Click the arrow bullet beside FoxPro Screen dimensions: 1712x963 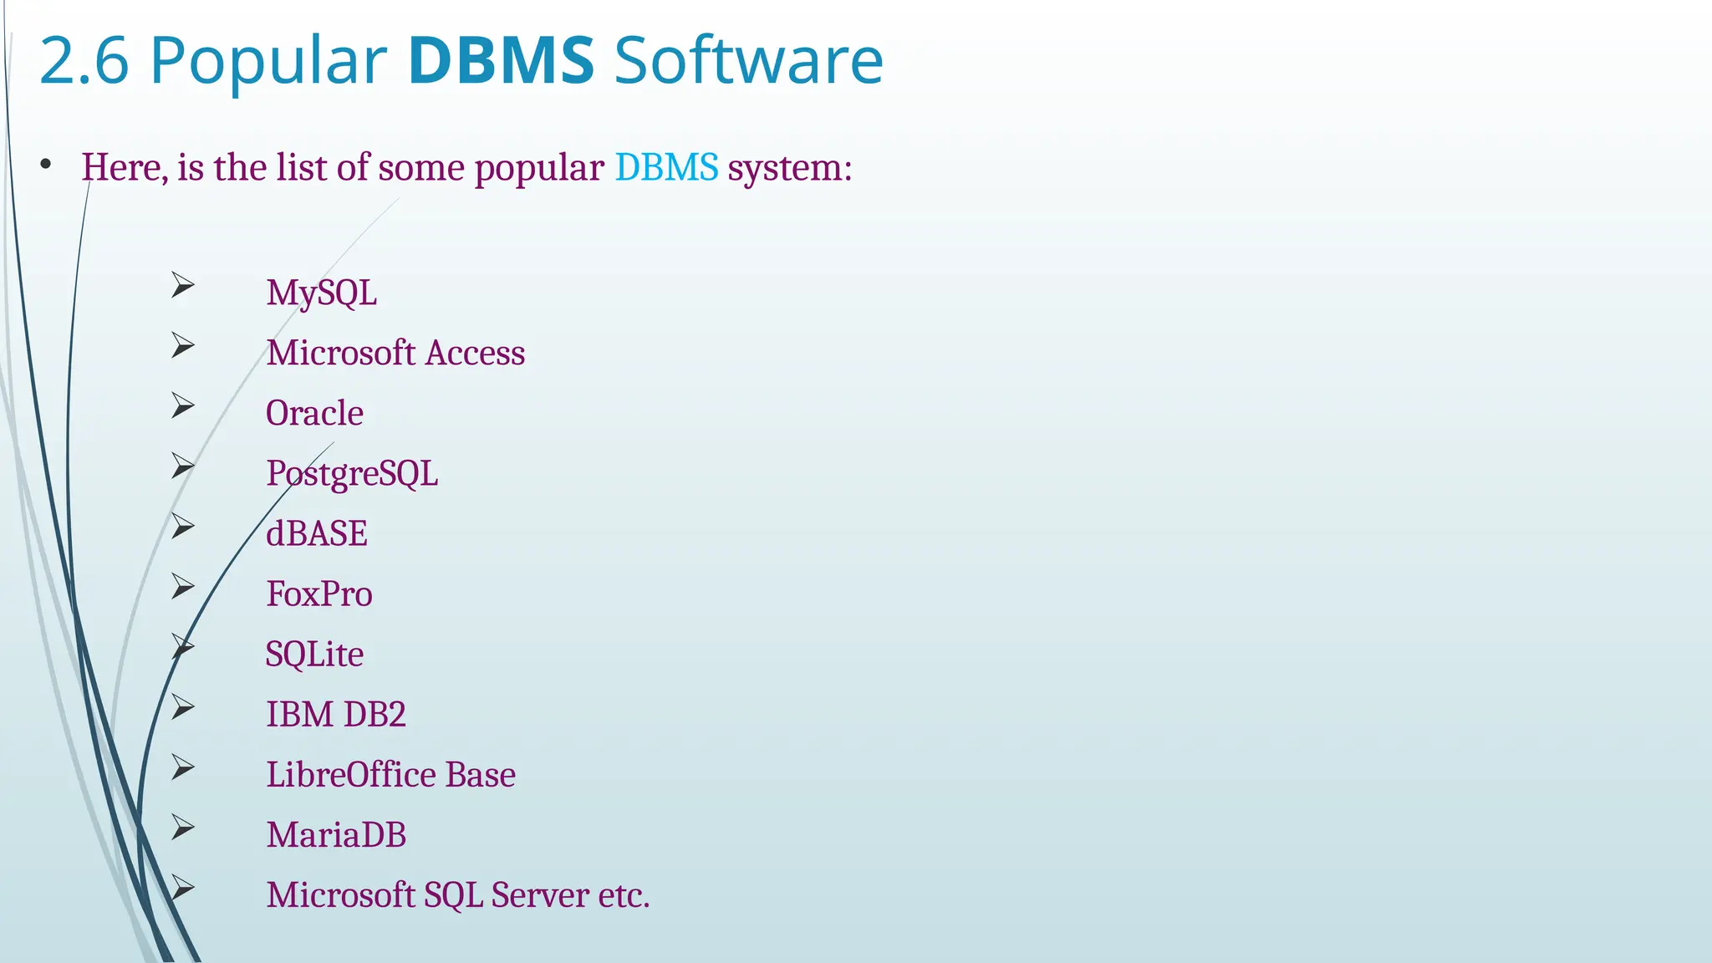tap(183, 587)
